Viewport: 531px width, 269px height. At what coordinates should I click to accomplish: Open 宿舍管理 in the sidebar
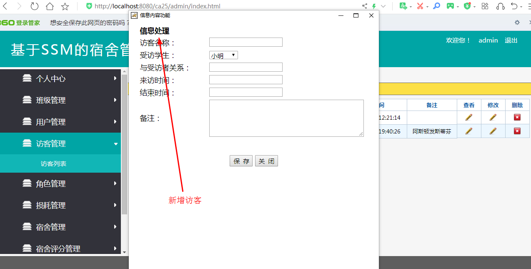pos(60,227)
